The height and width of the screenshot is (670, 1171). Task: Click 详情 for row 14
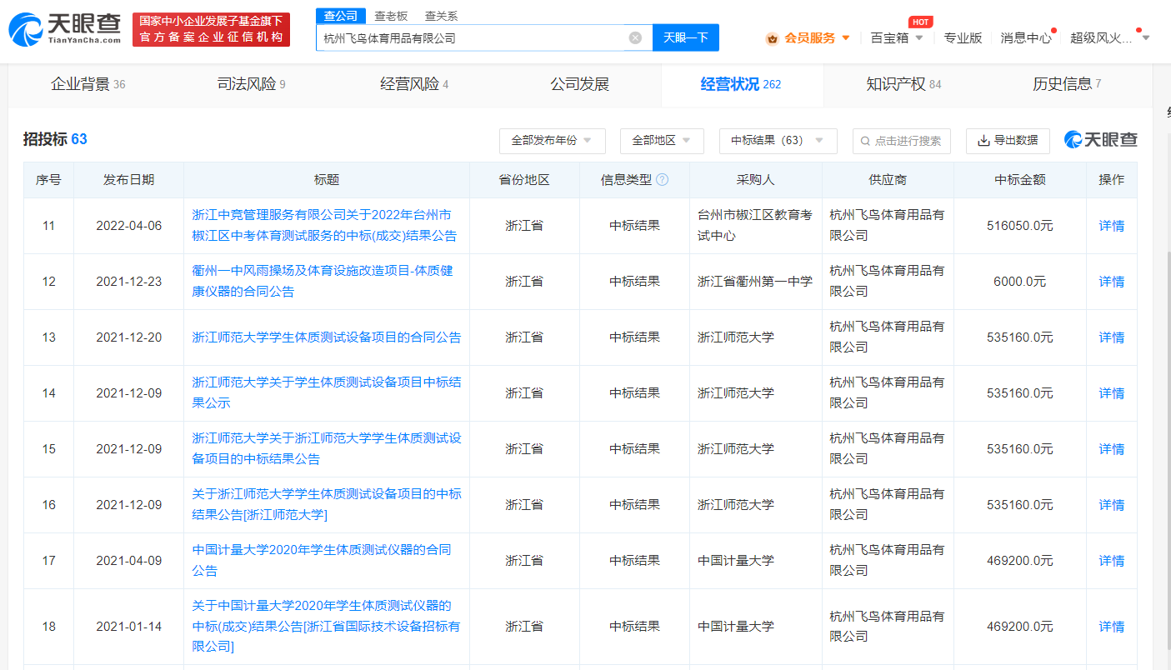point(1111,393)
